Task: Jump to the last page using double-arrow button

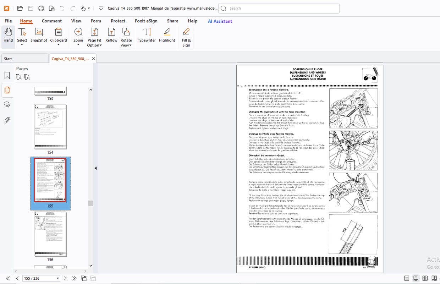Action: tap(74, 278)
